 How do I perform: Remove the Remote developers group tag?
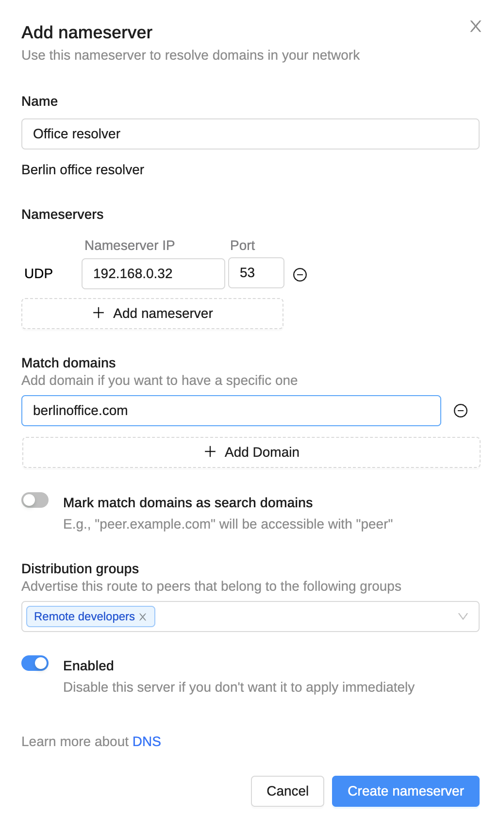[143, 617]
